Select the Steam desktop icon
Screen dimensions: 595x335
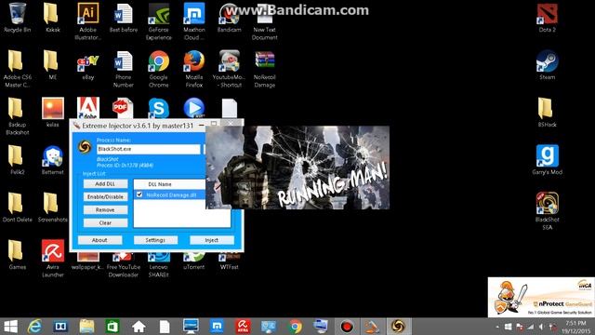pos(548,65)
